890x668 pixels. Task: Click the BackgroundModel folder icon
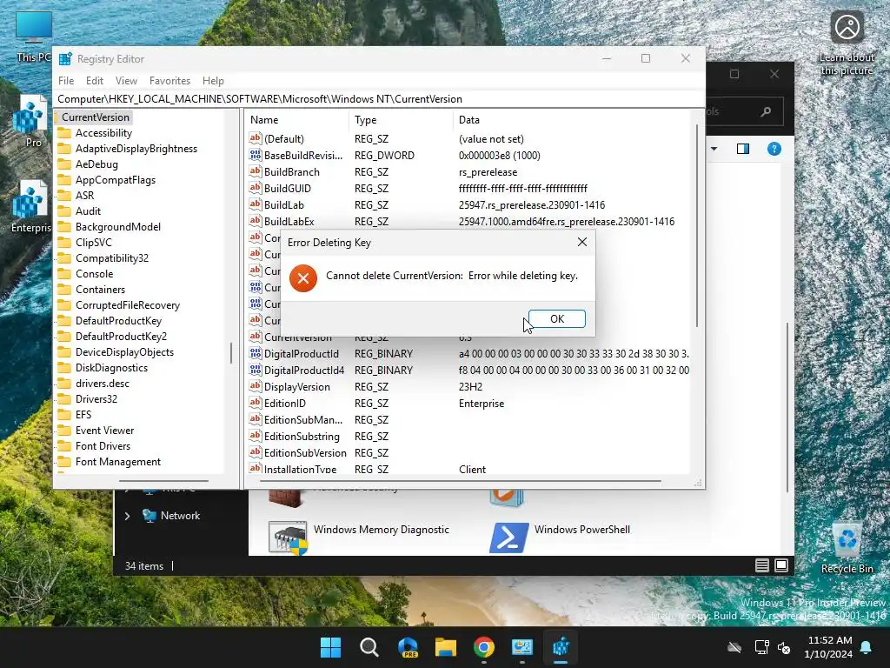(64, 227)
